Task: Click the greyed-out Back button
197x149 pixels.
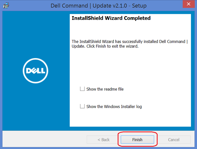Action: 103,140
